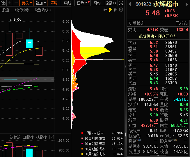The height and width of the screenshot is (157, 190).
Task: Expand the quote panel bottom arrow
Action: pos(158,156)
